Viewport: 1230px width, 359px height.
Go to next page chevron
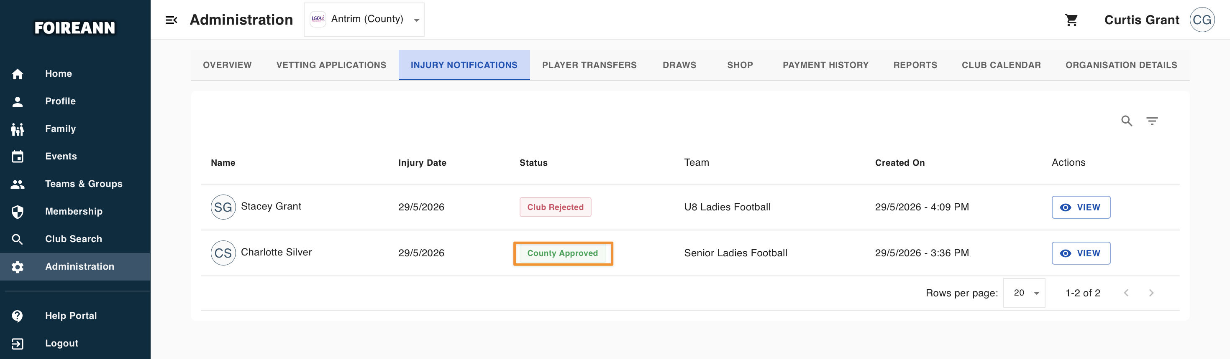(x=1151, y=293)
